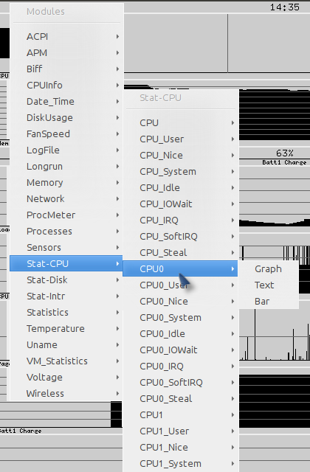Choose CPU_IRQ in Stat-CPU menu
Screen dimensions: 310x472
pyautogui.click(x=180, y=221)
